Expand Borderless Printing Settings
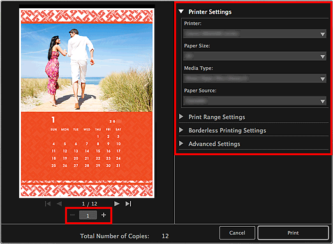 (181, 130)
